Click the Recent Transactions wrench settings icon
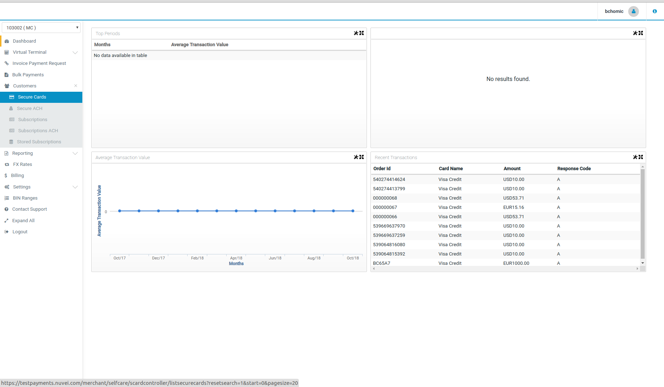The height and width of the screenshot is (387, 664). click(x=635, y=157)
